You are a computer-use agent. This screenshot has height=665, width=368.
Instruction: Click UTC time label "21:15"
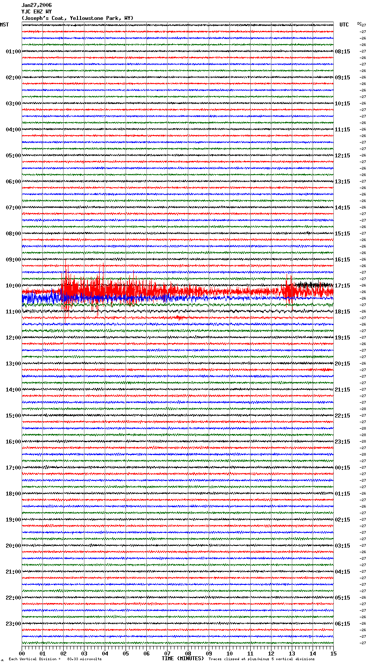coord(342,390)
